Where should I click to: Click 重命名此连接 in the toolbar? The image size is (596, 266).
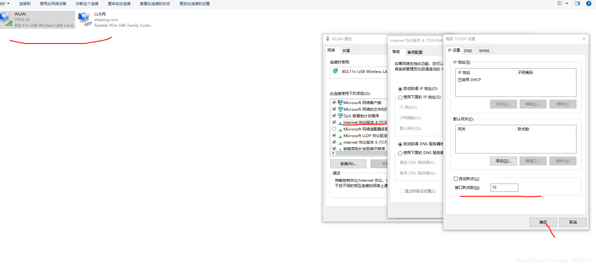[x=119, y=3]
